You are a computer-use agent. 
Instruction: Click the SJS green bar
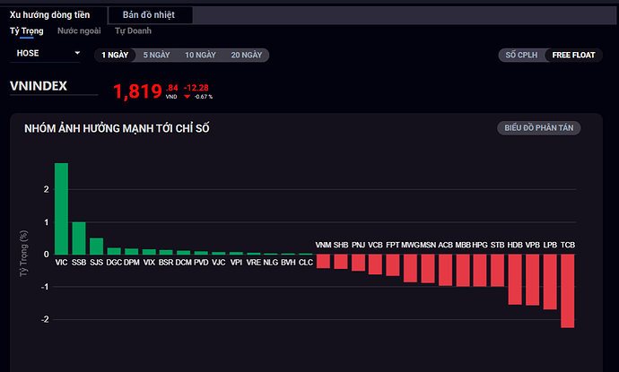coord(96,247)
